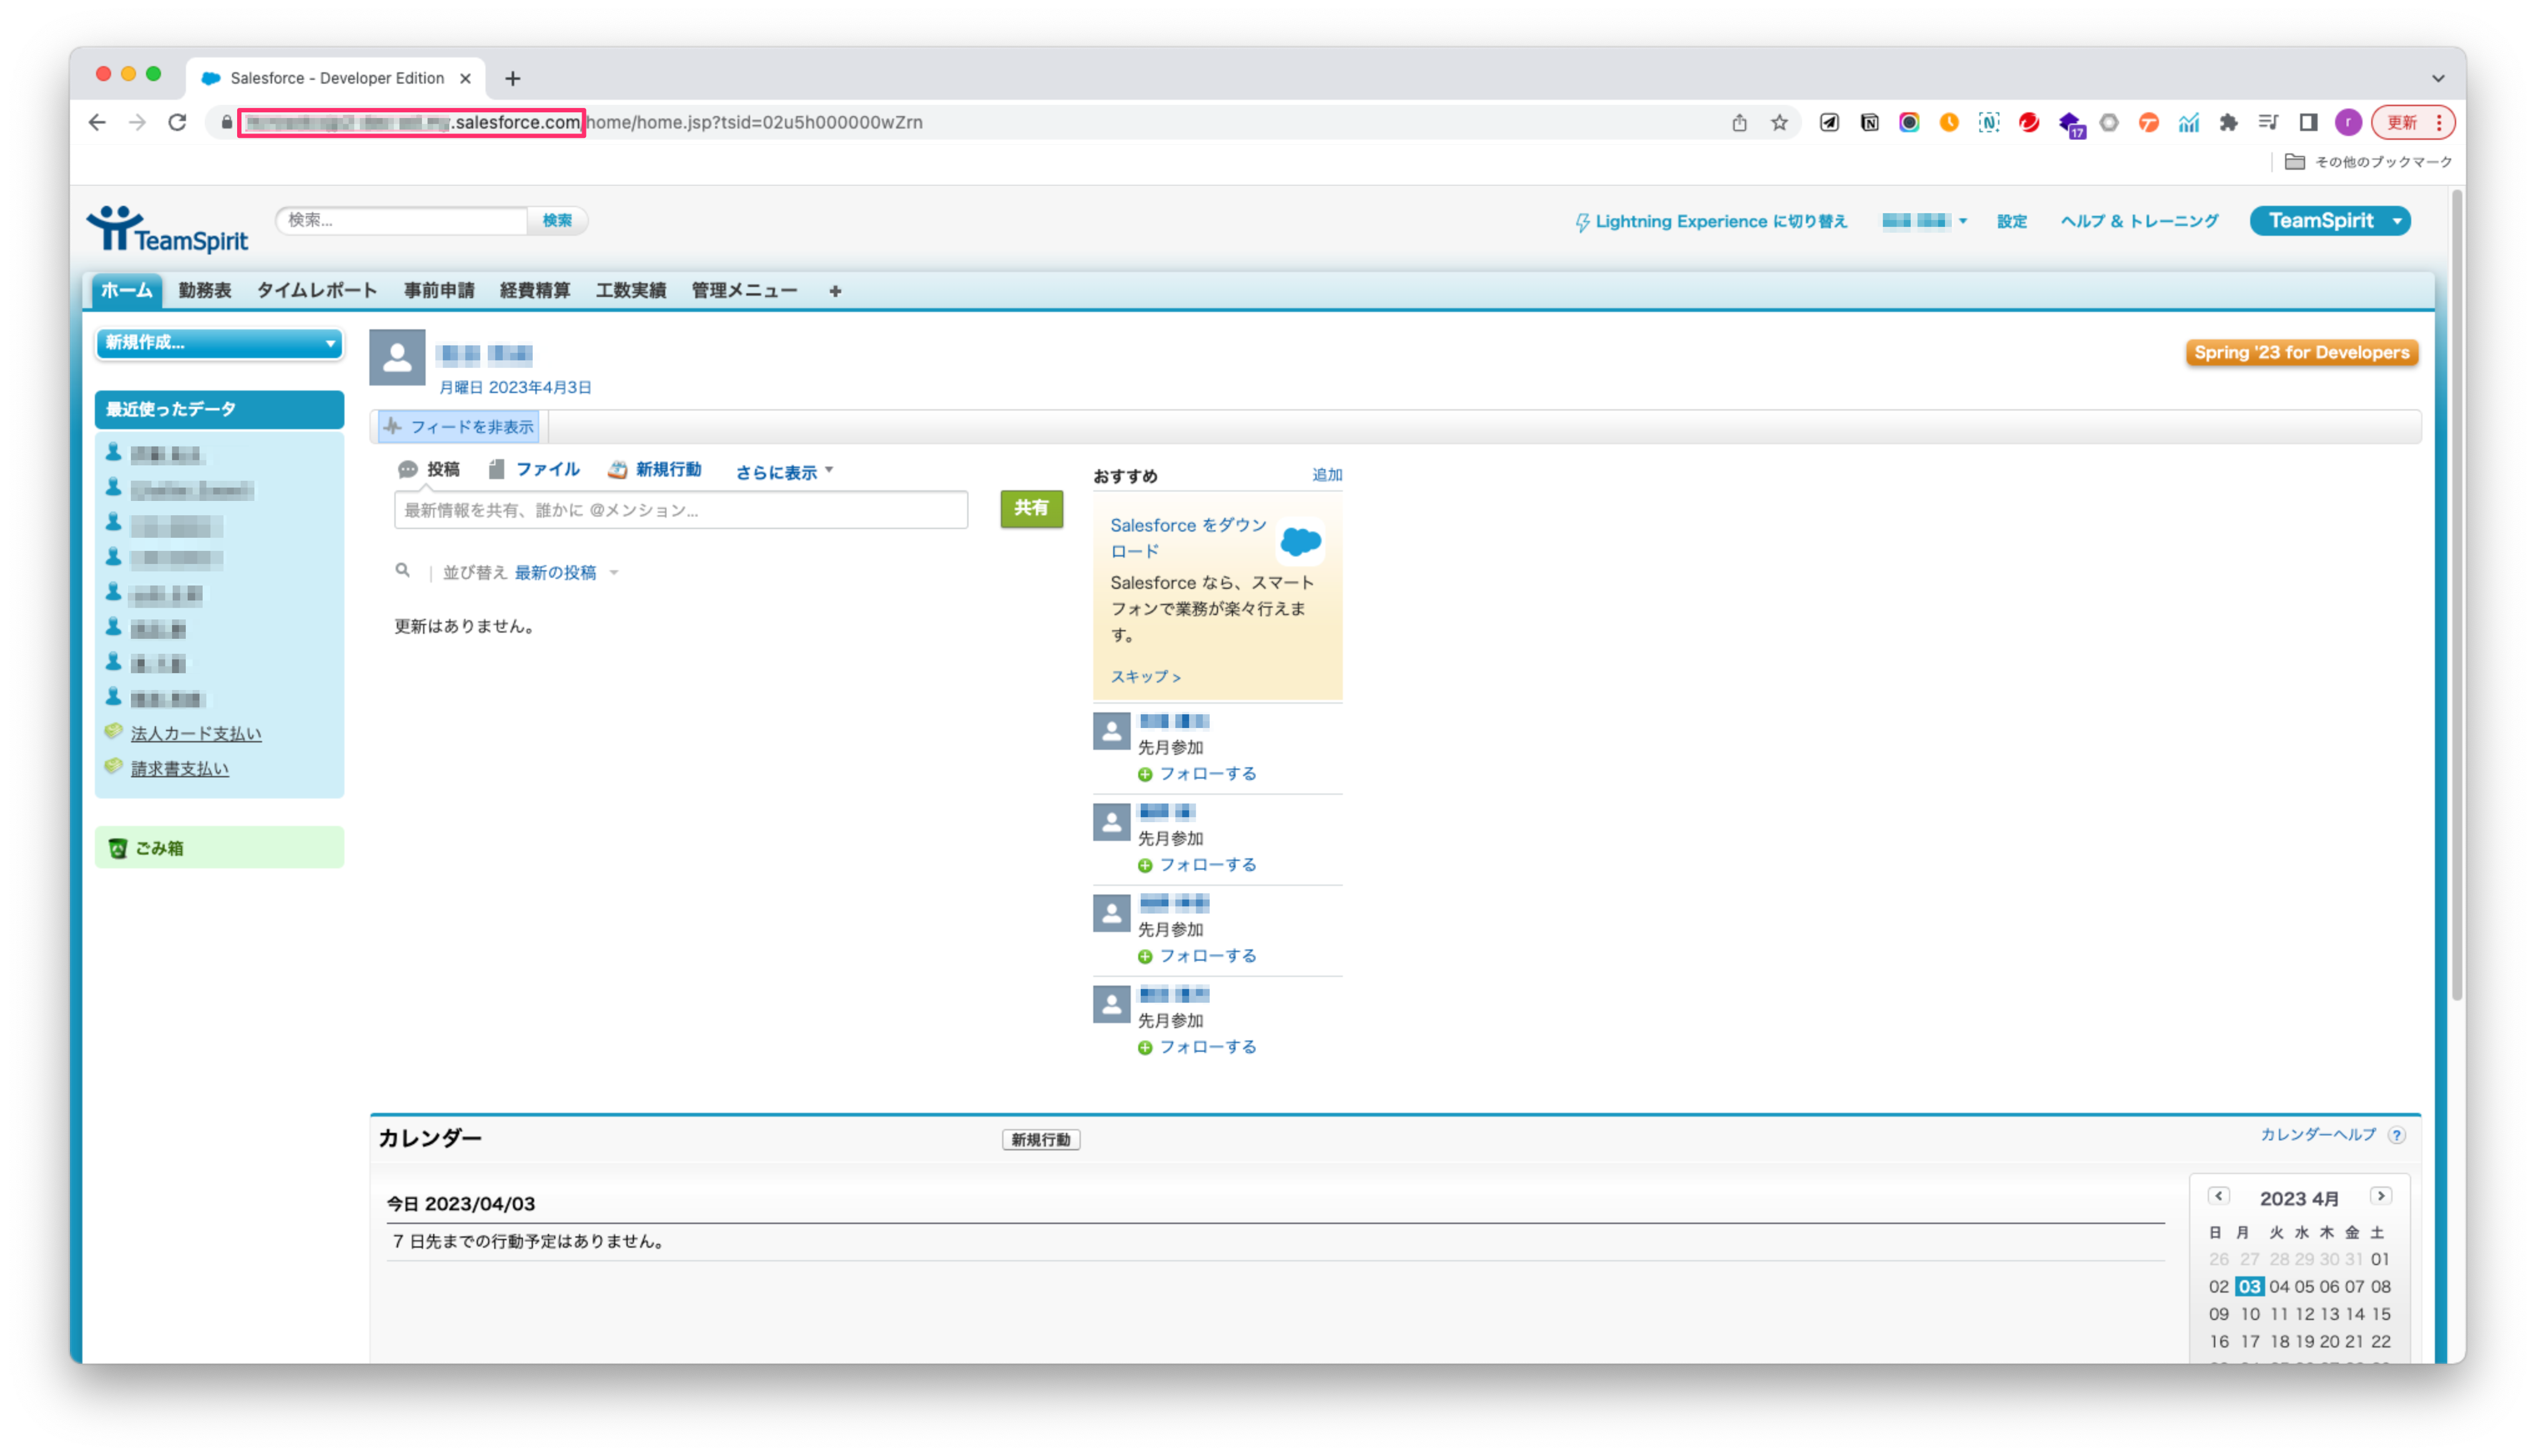The image size is (2536, 1456).
Task: Expand さらに表示 in feed publisher
Action: click(x=783, y=472)
